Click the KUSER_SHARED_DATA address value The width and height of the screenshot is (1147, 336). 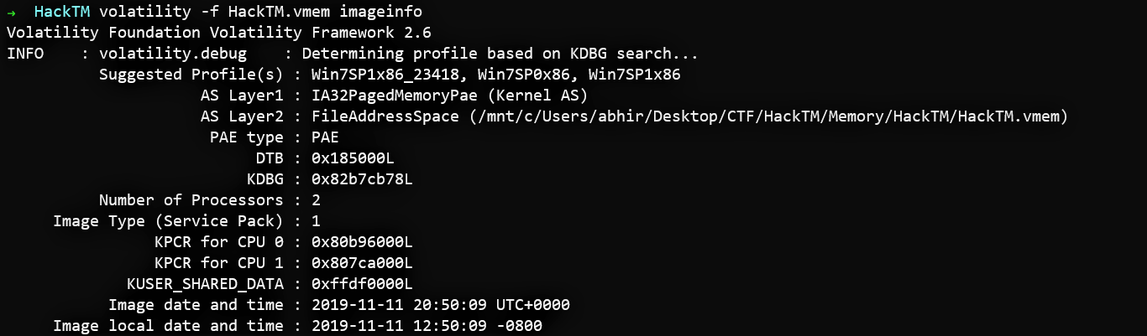pyautogui.click(x=362, y=284)
